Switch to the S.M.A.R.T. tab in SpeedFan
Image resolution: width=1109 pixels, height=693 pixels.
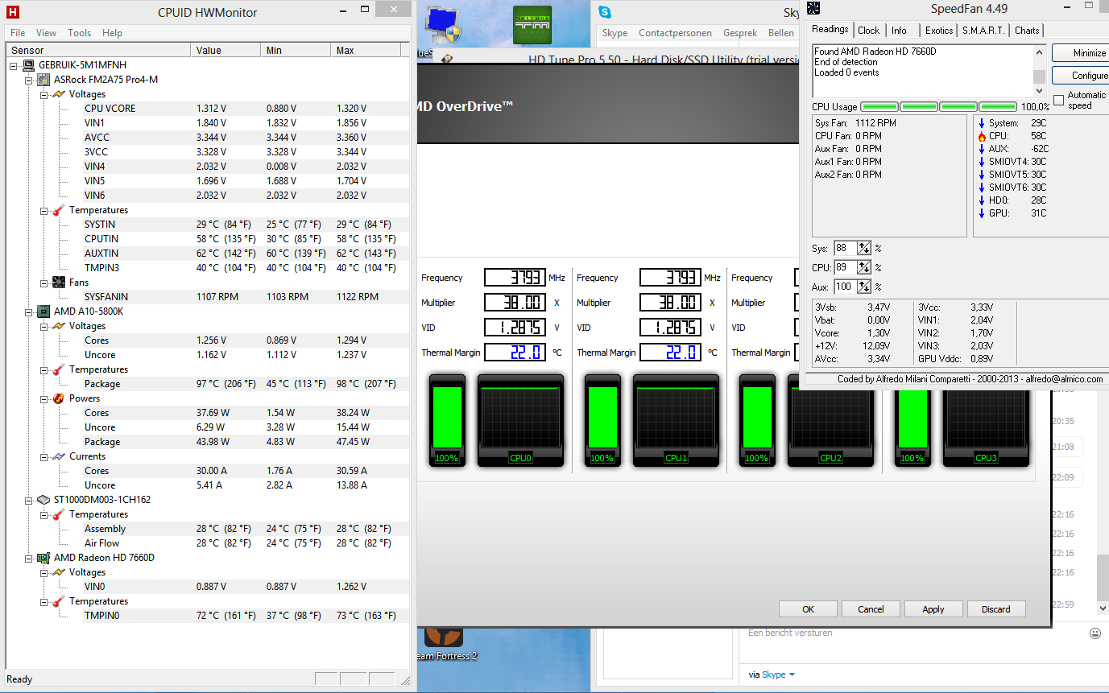point(983,31)
